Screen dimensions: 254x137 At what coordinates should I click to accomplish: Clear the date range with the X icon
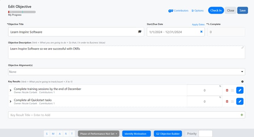pyautogui.click(x=201, y=32)
